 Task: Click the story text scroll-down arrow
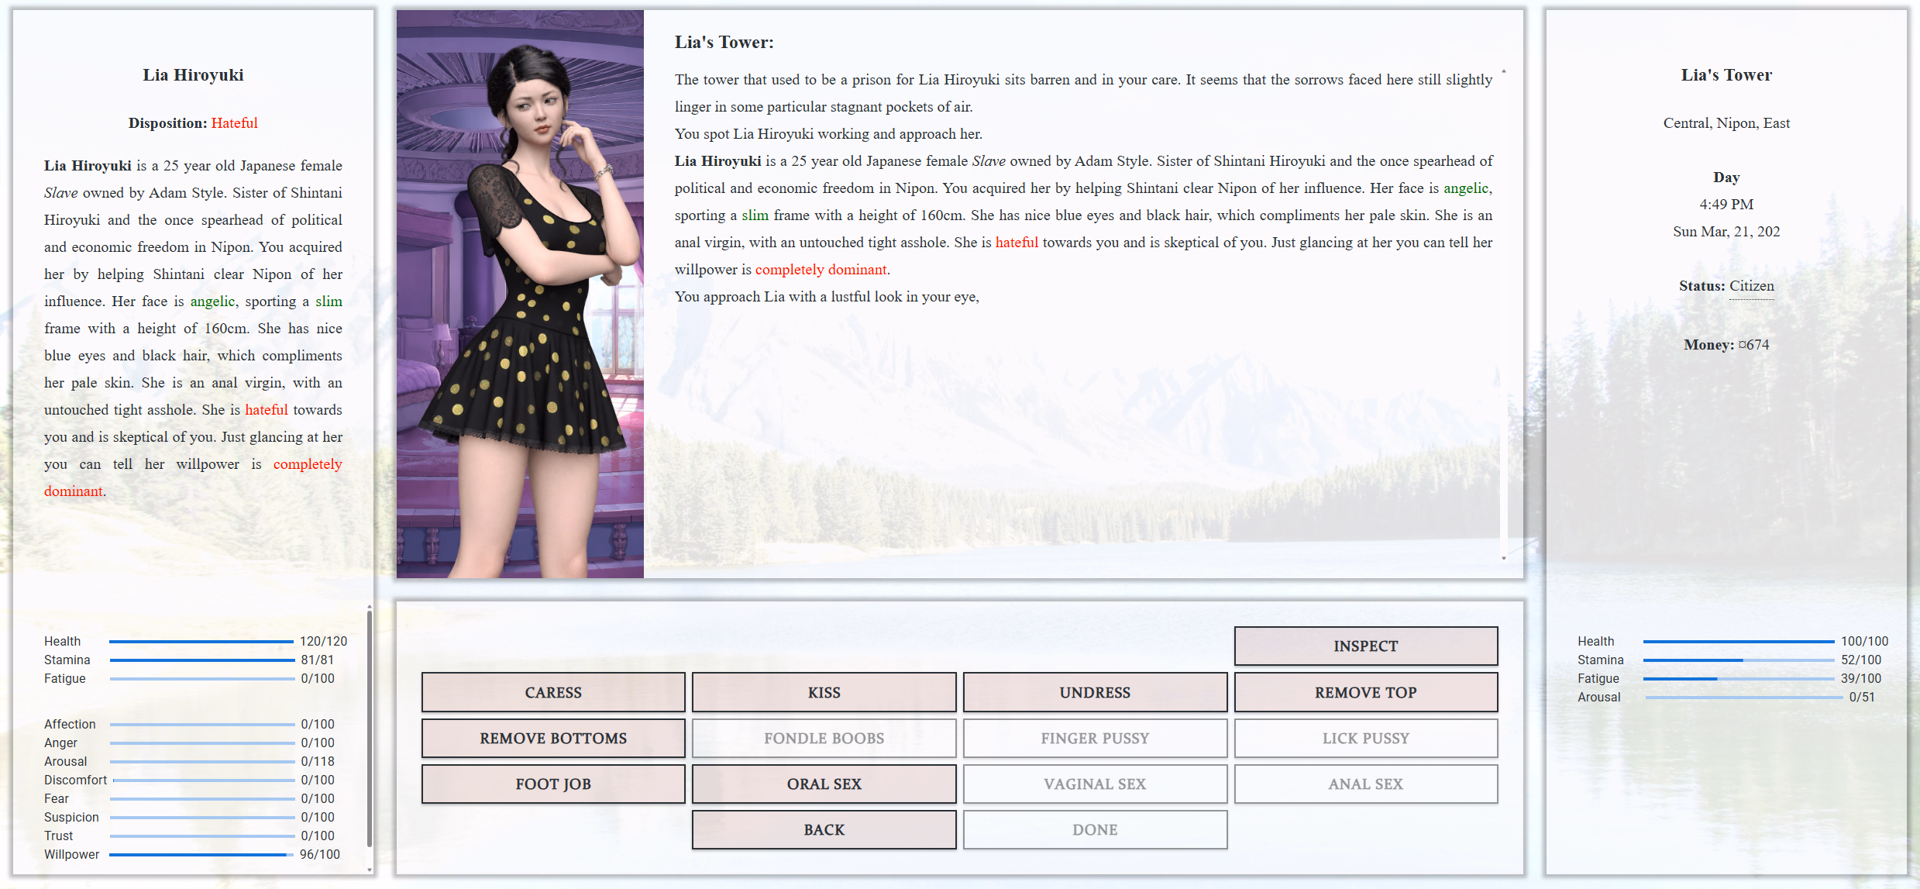(1504, 558)
